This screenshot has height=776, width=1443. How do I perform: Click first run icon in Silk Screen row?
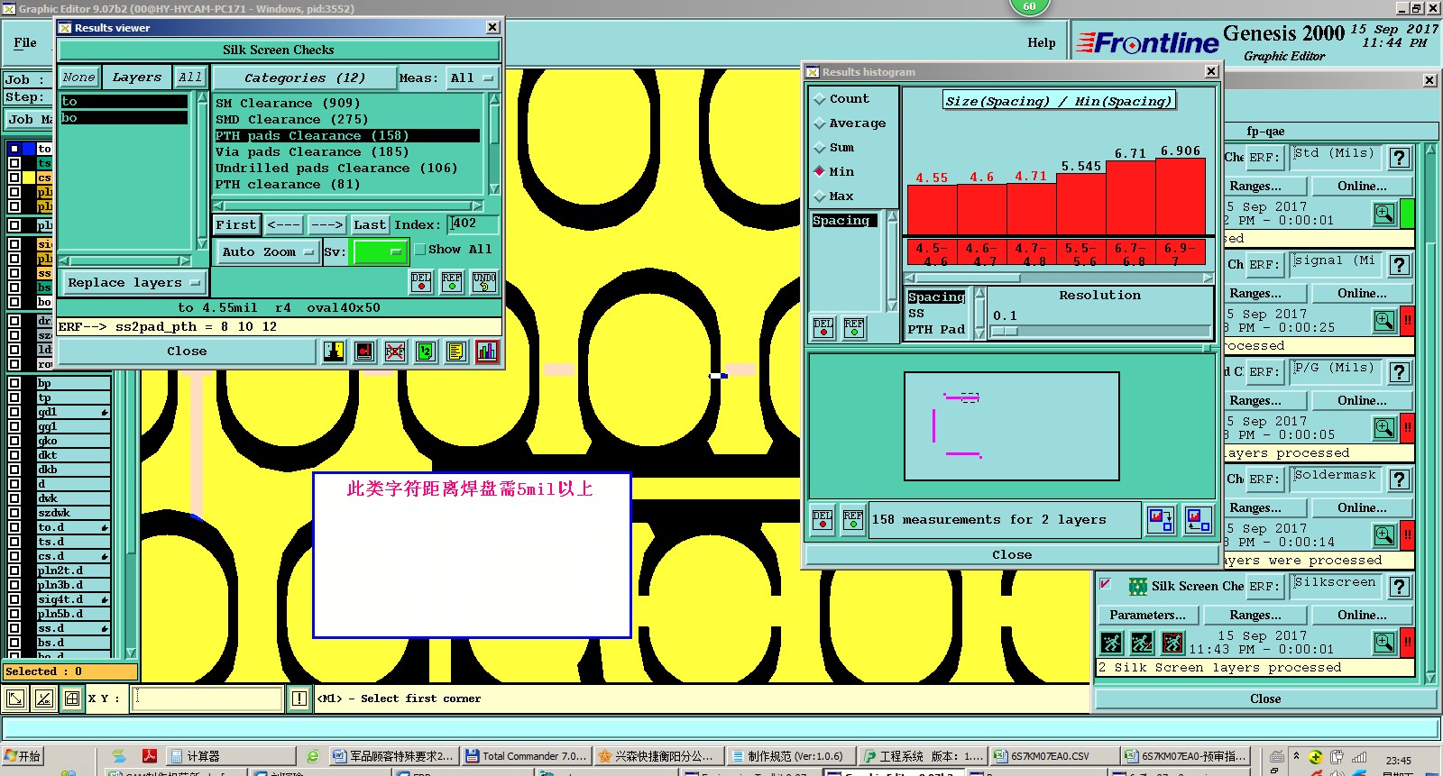click(x=1112, y=643)
